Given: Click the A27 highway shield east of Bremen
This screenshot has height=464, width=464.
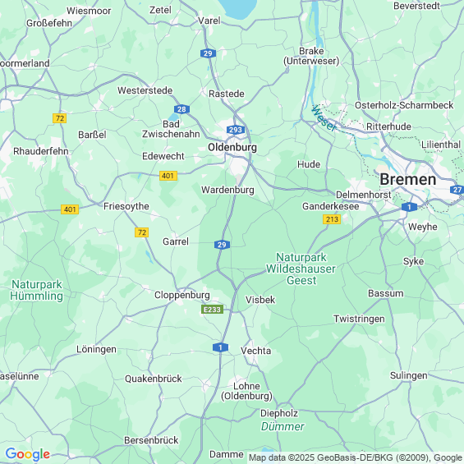Looking at the screenshot, I should tap(457, 190).
